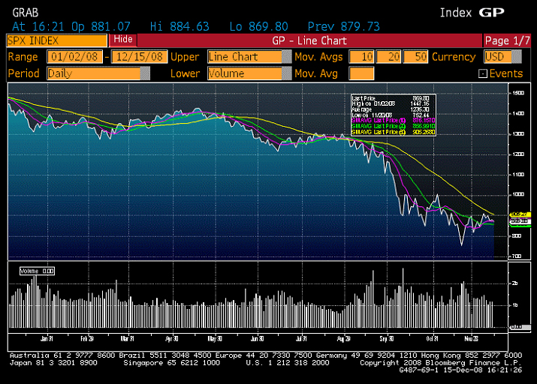Click the GRAB label
This screenshot has width=537, height=384.
(x=26, y=13)
